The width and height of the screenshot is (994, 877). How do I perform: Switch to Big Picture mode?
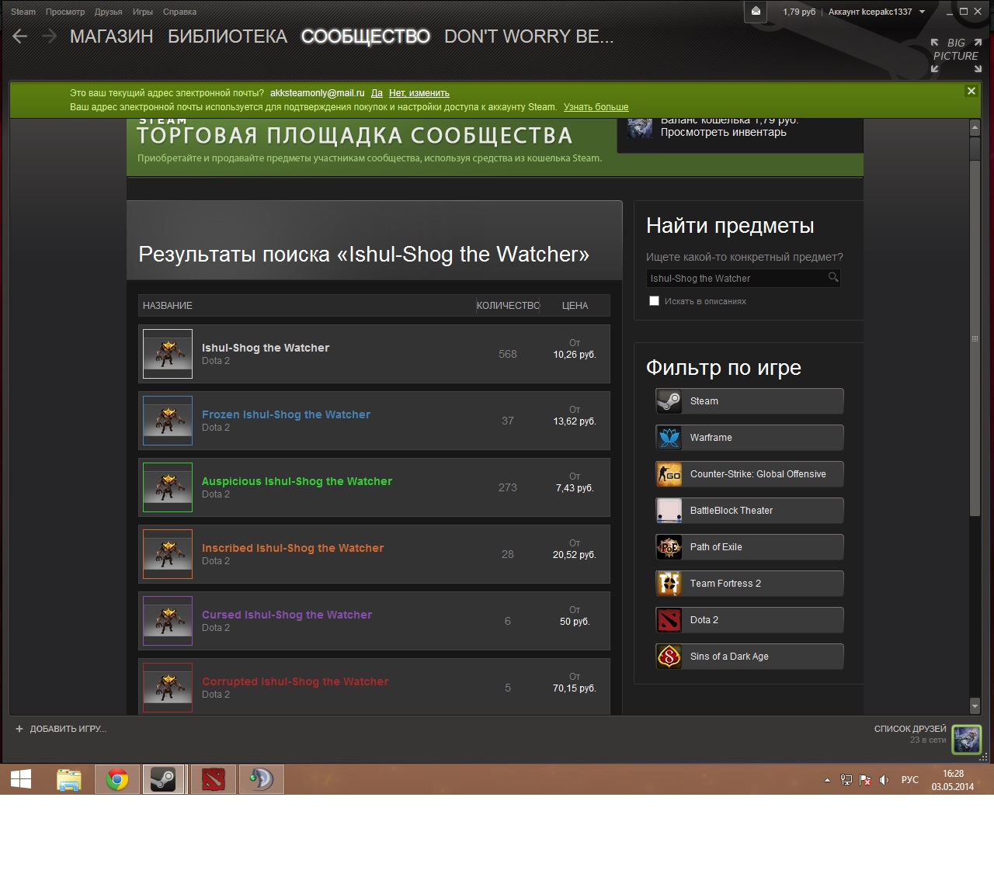956,55
